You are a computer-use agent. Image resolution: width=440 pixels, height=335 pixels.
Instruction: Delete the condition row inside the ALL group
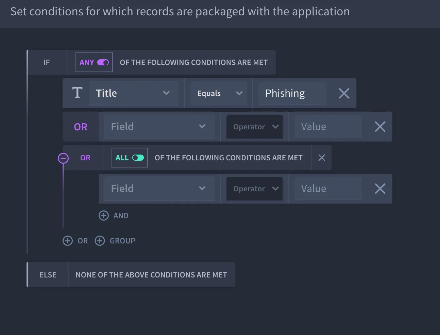point(380,189)
